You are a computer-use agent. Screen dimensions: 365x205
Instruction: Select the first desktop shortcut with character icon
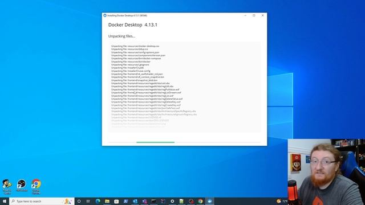tap(7, 187)
